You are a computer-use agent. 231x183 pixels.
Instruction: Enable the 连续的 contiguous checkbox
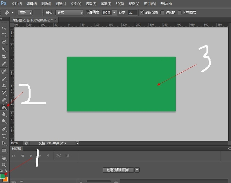point(162,13)
